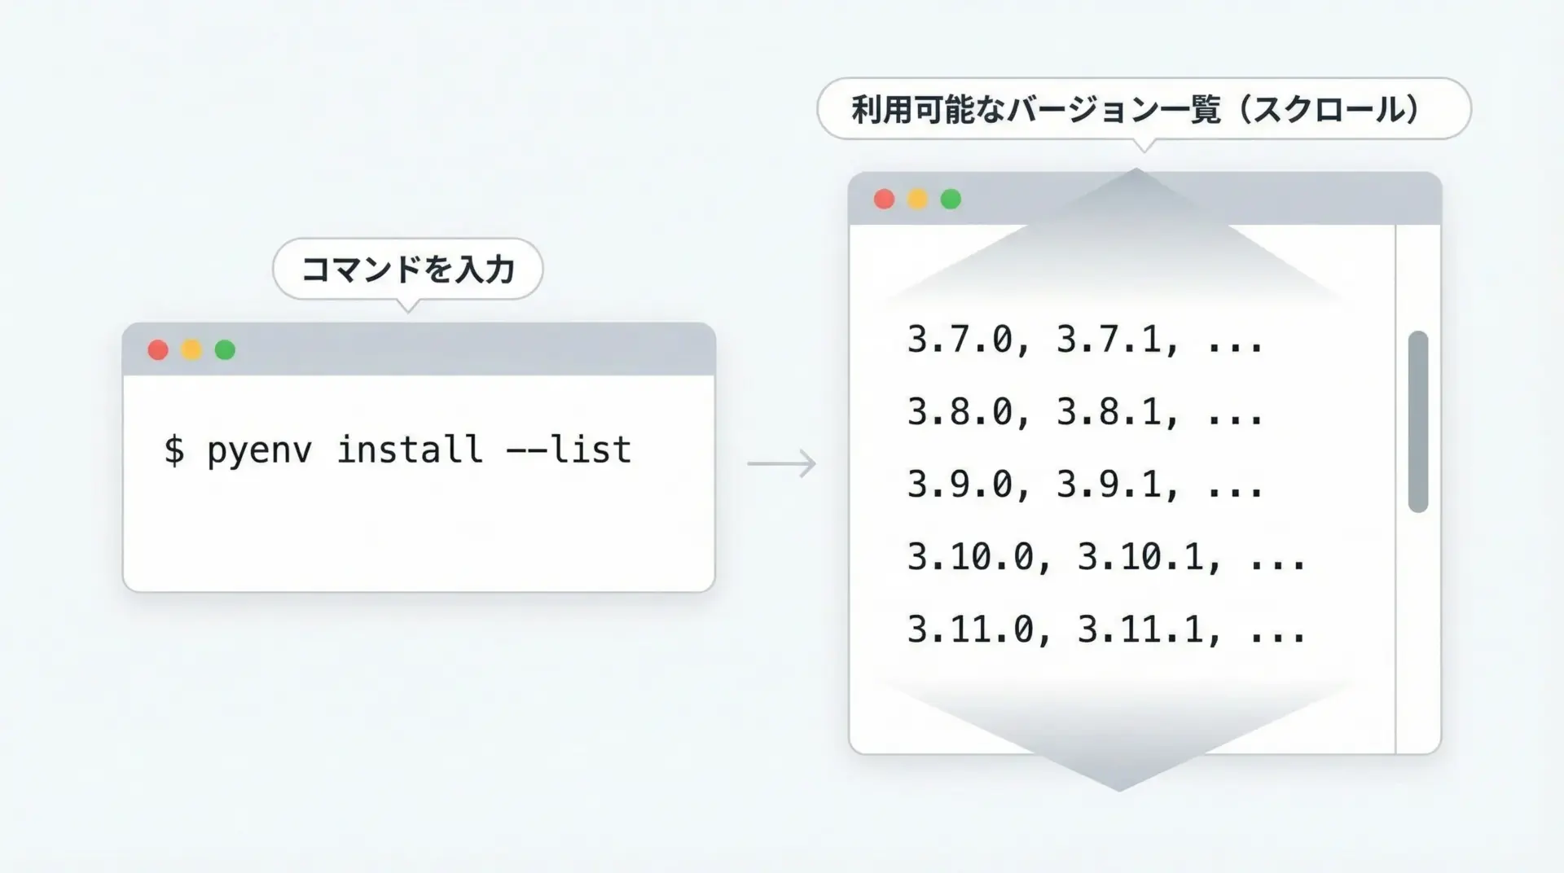The height and width of the screenshot is (873, 1564).
Task: Maximize the version list window
Action: point(951,200)
